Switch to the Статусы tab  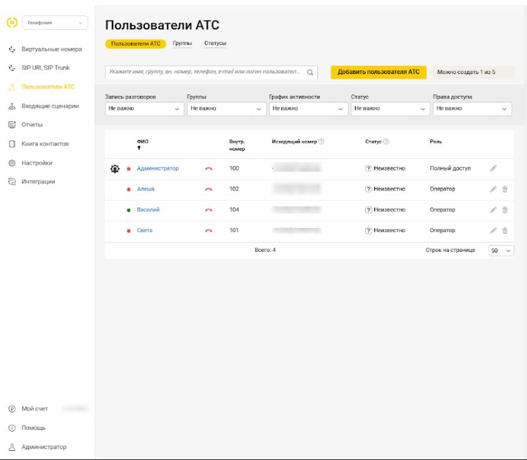click(x=215, y=44)
